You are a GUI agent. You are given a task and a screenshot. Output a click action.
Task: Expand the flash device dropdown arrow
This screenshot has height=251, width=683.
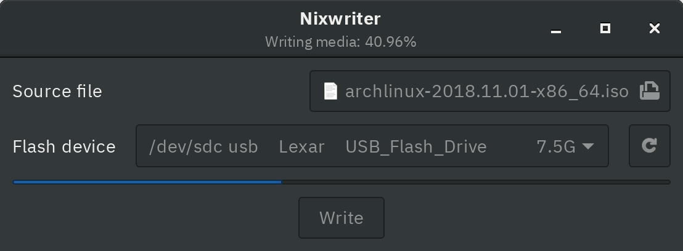pyautogui.click(x=588, y=146)
